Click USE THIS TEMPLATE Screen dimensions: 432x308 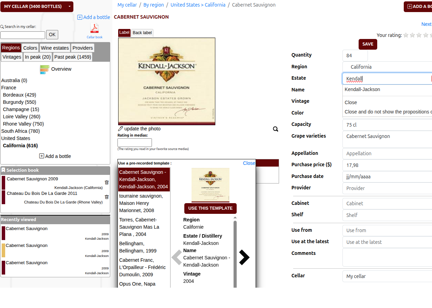coord(210,208)
